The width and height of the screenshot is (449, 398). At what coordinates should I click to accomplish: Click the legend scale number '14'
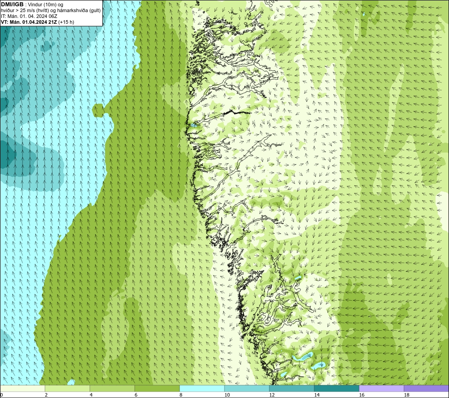[317, 395]
